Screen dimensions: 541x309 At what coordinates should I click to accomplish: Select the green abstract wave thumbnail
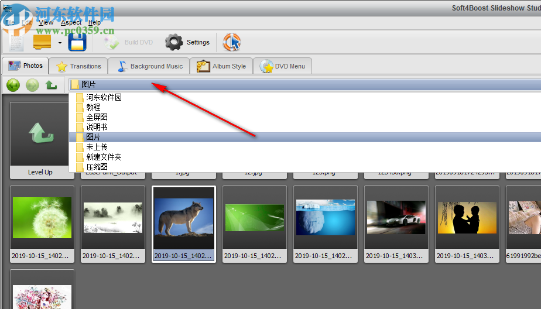pyautogui.click(x=255, y=224)
